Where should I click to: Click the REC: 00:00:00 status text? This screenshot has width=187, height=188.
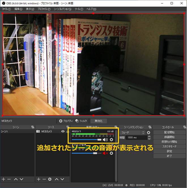137,185
